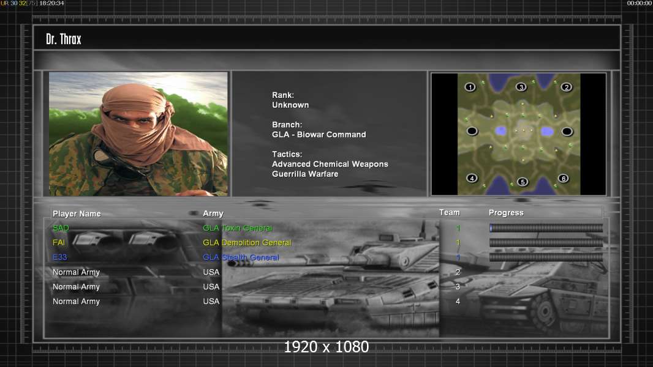Click the "Unknown" rank value
Viewport: 653px width, 367px height.
(x=290, y=105)
